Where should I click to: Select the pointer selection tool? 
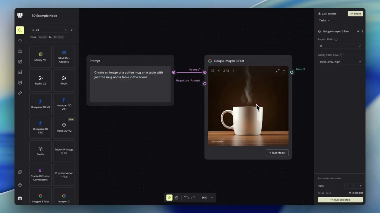169,198
